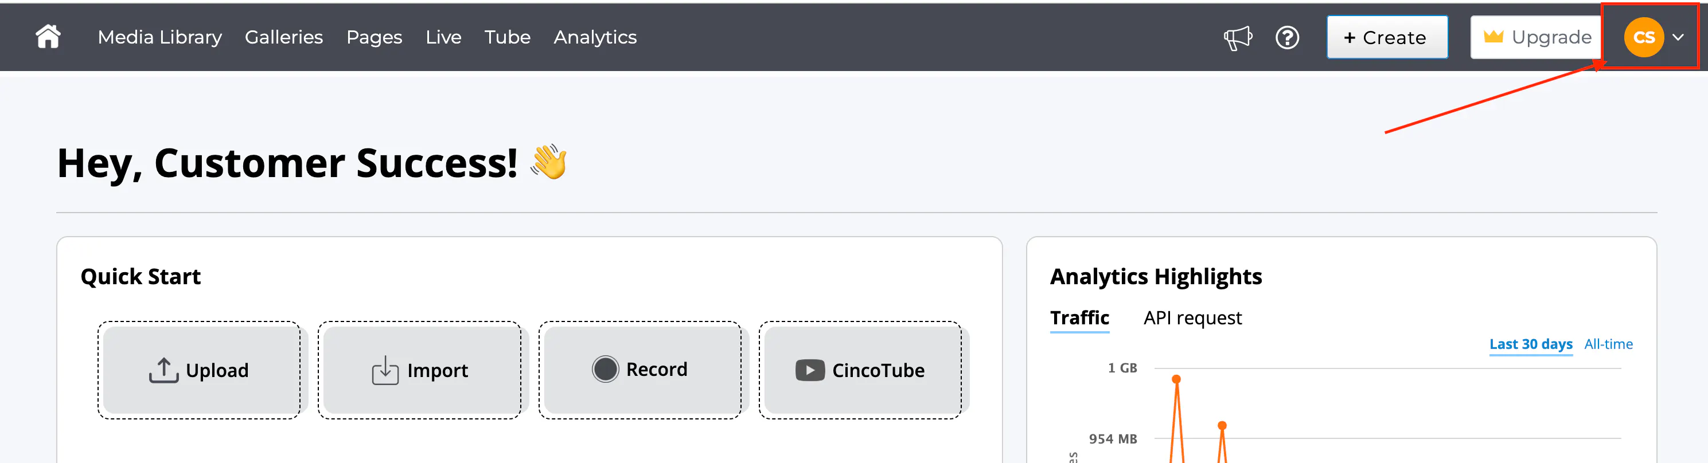Image resolution: width=1708 pixels, height=463 pixels.
Task: Click the lower orange chart data point
Action: [1222, 425]
